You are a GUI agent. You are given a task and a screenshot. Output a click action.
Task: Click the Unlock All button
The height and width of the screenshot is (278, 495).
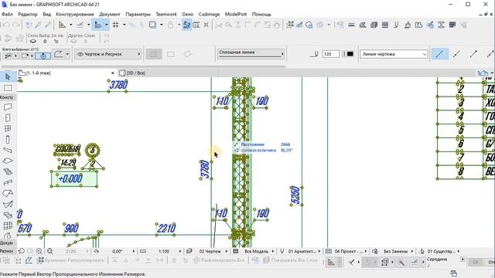(x=218, y=260)
